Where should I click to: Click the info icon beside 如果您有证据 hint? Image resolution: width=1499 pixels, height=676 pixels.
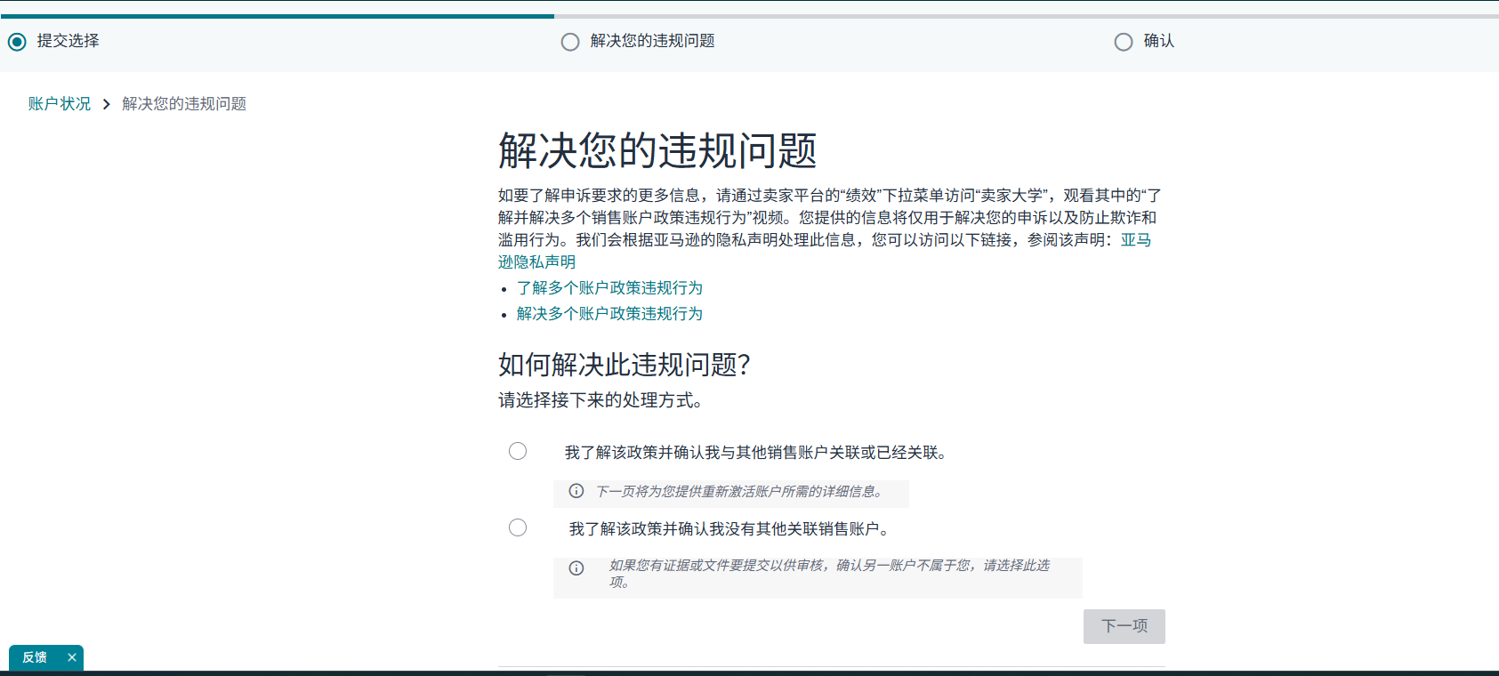point(576,568)
